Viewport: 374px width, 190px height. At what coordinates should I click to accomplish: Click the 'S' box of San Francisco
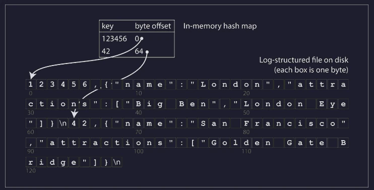203,123
